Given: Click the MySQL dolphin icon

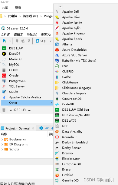Looking at the screenshot, I should pyautogui.click(x=4, y=65).
